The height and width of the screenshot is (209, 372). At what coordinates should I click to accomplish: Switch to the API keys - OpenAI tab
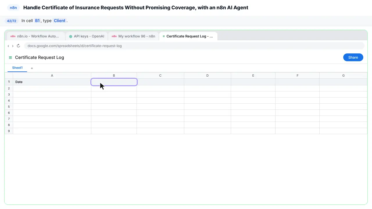coord(87,36)
